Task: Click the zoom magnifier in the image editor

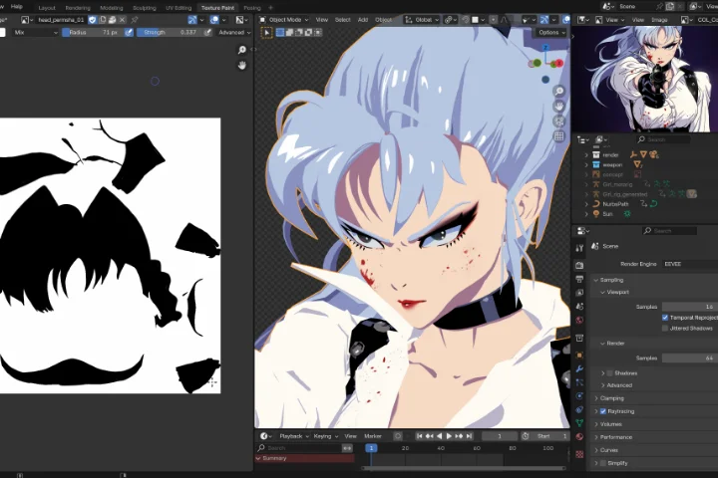Action: point(242,50)
